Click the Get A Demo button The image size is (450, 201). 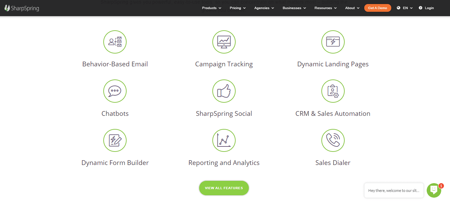(377, 8)
